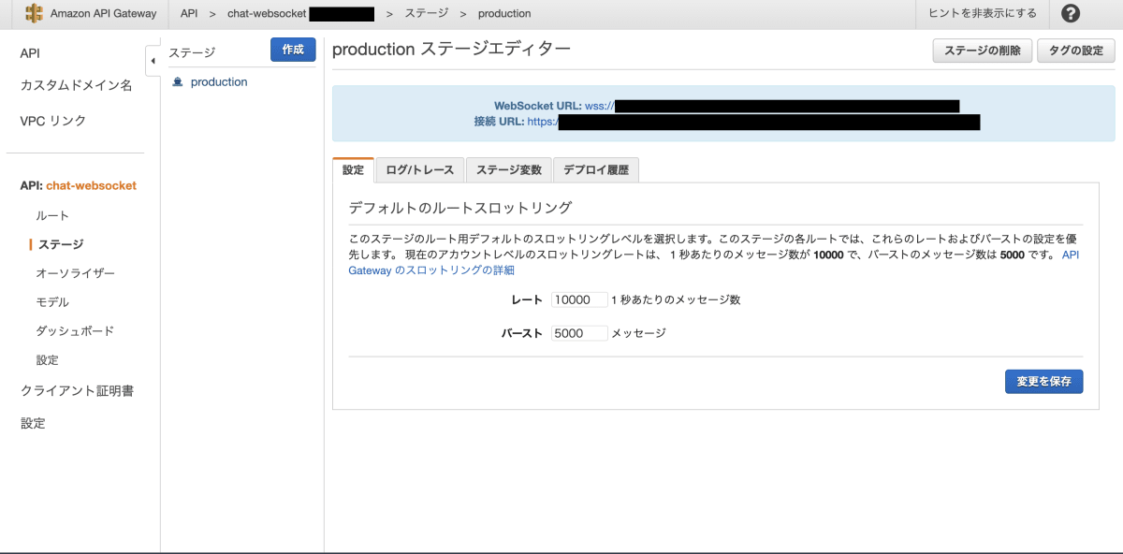Switch to the デプロイ履歴 tab
This screenshot has width=1123, height=554.
(x=596, y=169)
